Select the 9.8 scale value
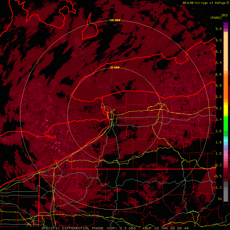230x230 pixels. (x=218, y=29)
